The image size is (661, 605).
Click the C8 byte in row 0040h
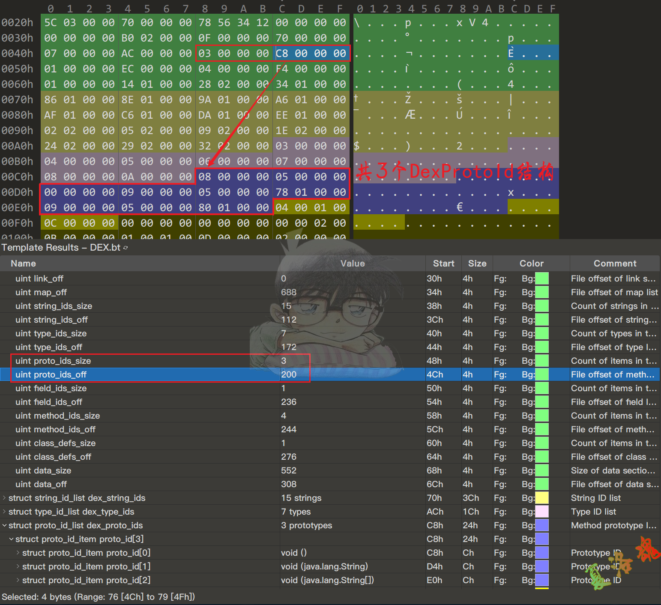(282, 54)
